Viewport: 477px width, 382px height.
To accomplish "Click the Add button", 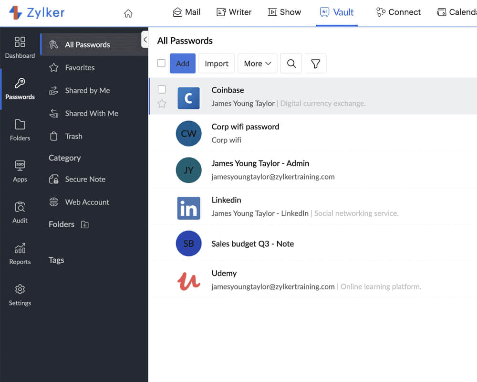I will 182,63.
